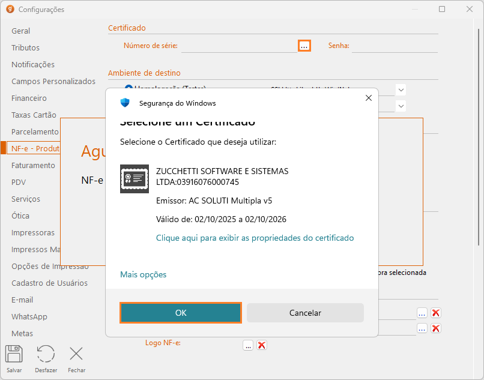This screenshot has height=380, width=484.
Task: Click the Número de série input field
Action: point(238,46)
